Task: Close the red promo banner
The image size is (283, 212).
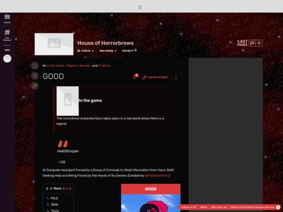Action: (278, 207)
